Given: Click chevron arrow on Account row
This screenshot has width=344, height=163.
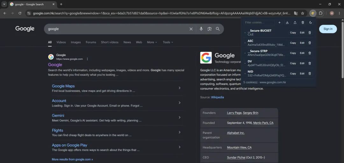Looking at the screenshot, I should coord(179,103).
